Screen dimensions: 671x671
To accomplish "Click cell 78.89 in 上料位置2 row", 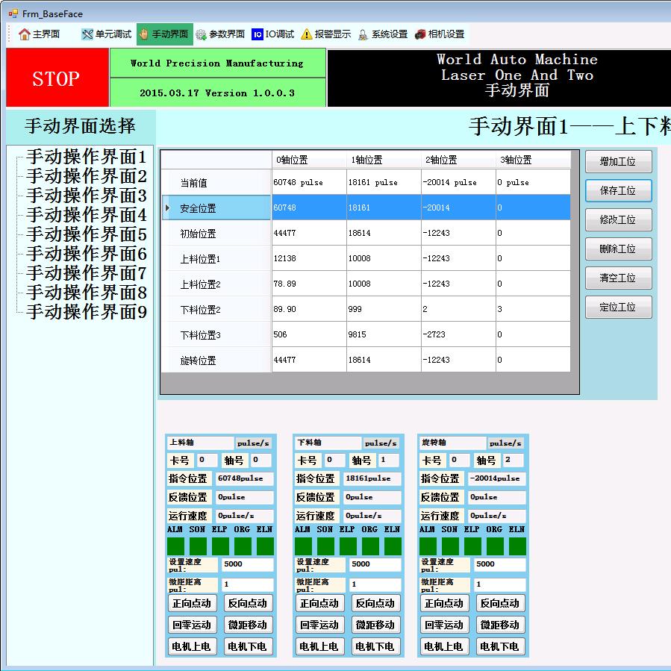I will click(309, 284).
